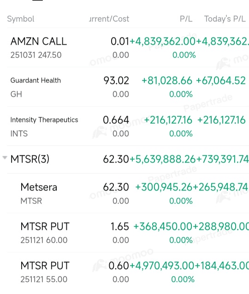The height and width of the screenshot is (294, 249).
Task: Tap Guardant Health today's P/L +67,064.52
Action: click(x=221, y=81)
